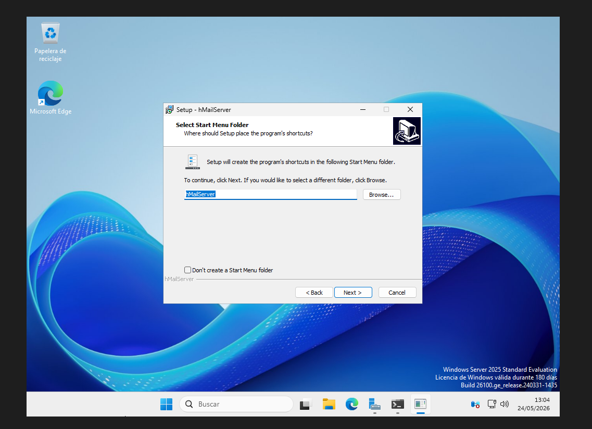Launch File Explorer from the taskbar
592x429 pixels.
coord(329,404)
